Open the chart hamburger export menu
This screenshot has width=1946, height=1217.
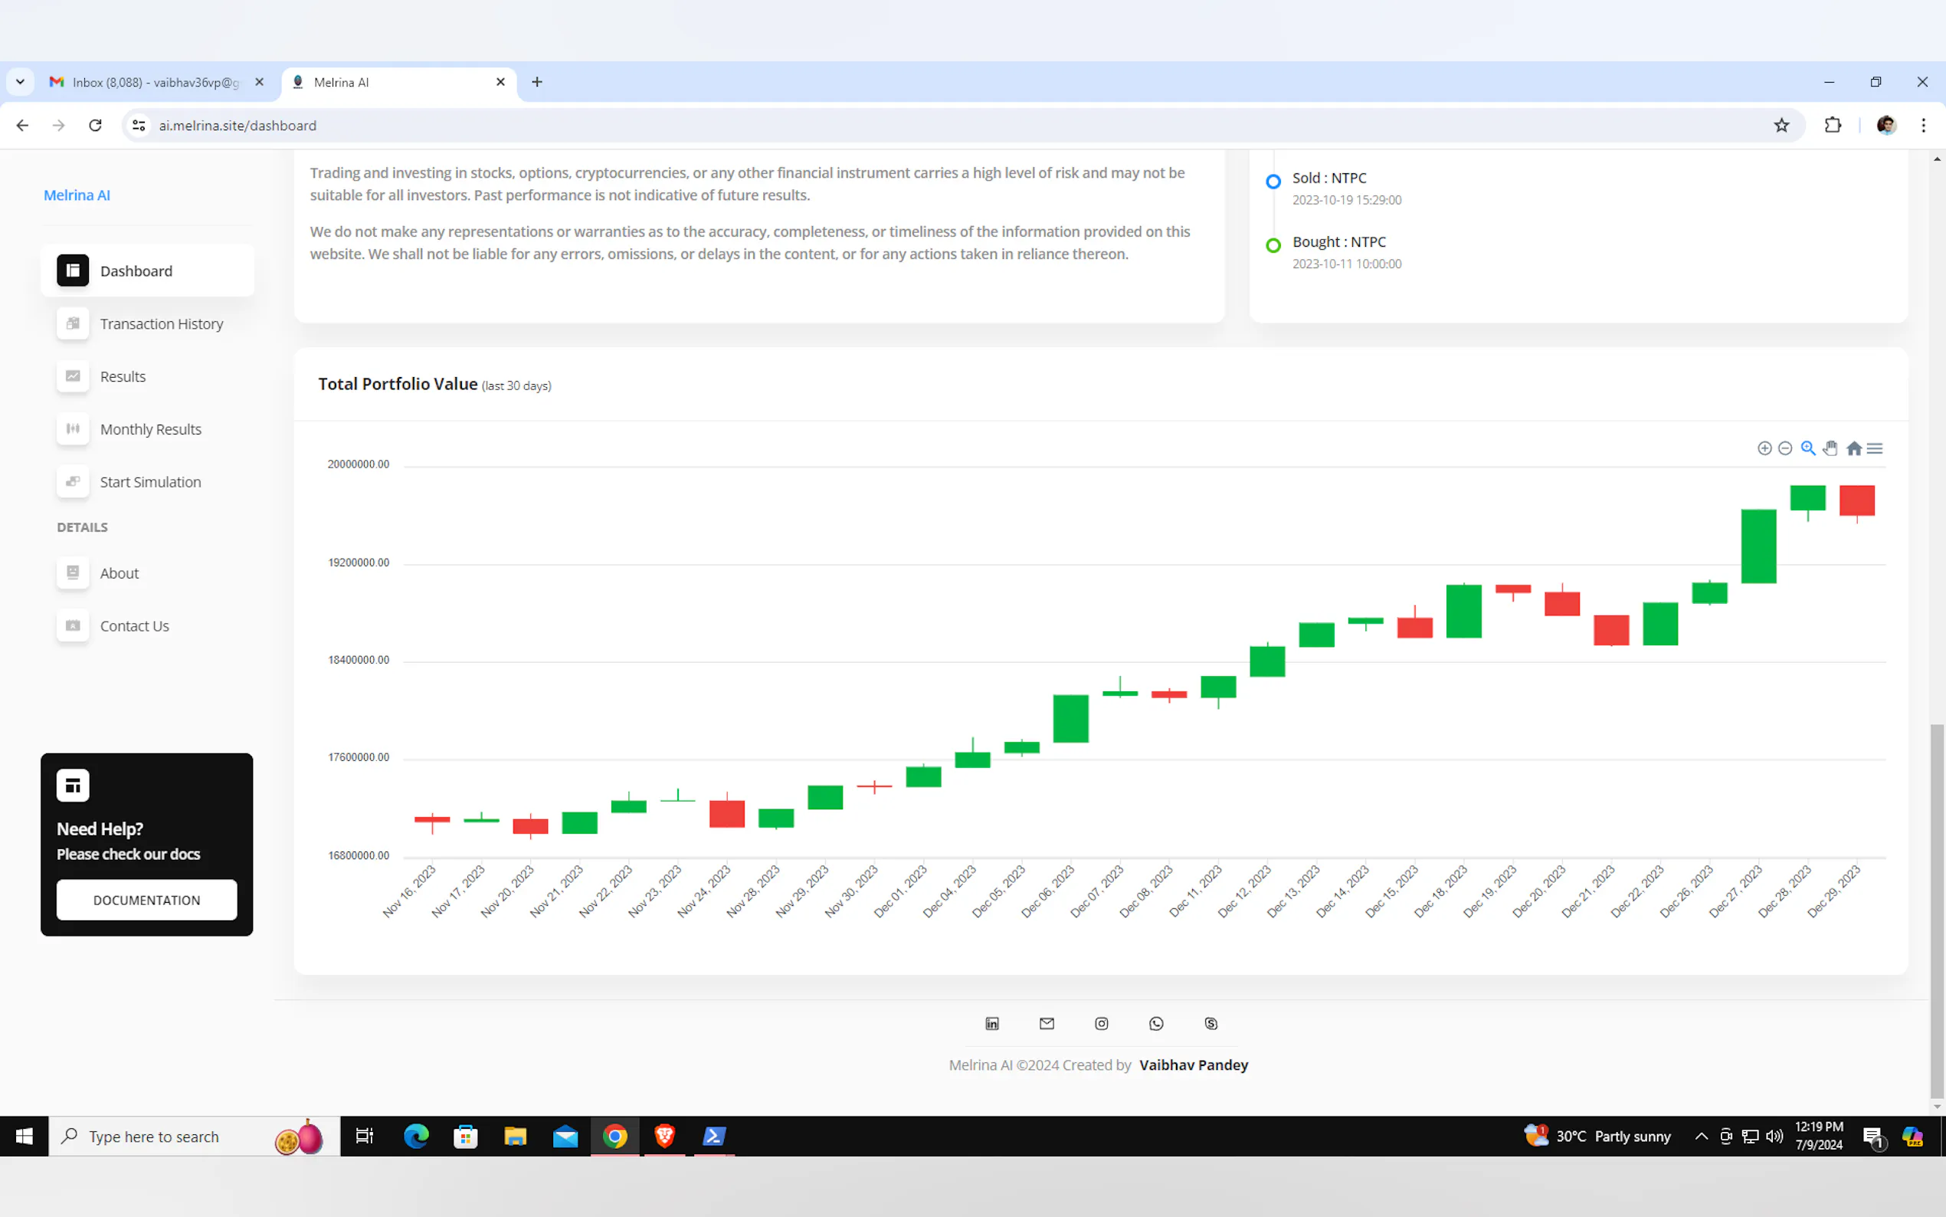click(x=1876, y=448)
